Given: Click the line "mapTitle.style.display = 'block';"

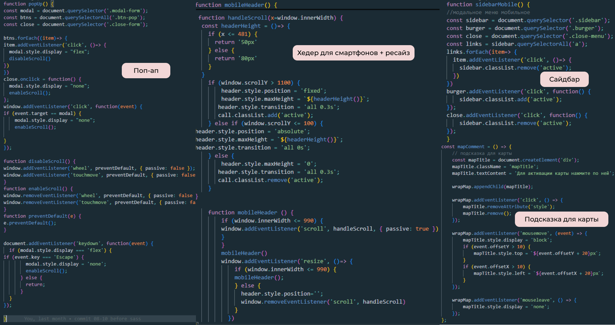Looking at the screenshot, I should click(508, 240).
